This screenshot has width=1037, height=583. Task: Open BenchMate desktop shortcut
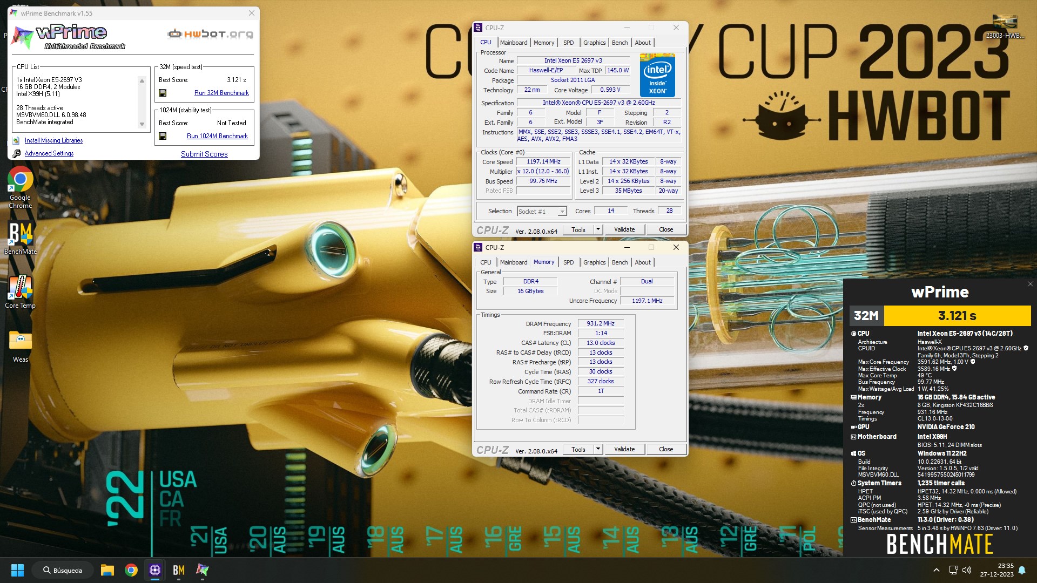coord(21,238)
